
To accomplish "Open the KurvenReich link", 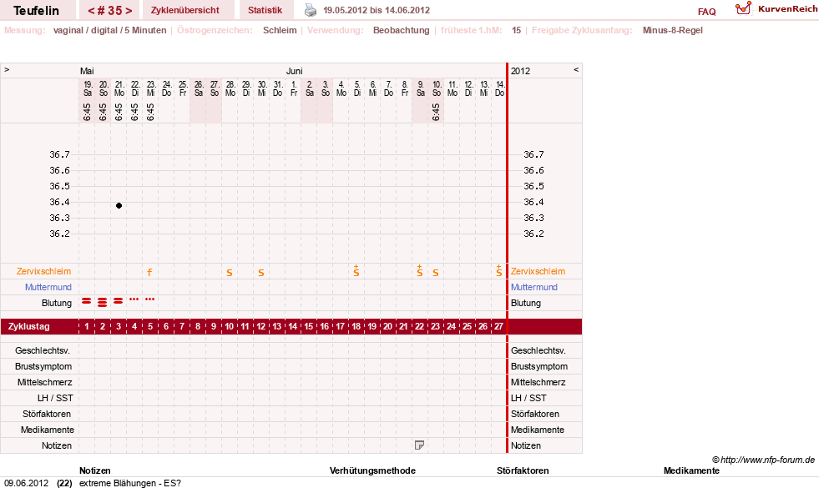I will point(787,9).
